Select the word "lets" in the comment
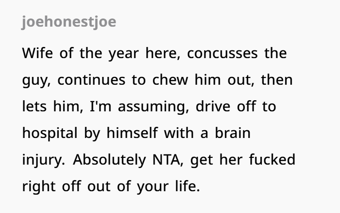Image resolution: width=340 pixels, height=213 pixels. (x=34, y=106)
